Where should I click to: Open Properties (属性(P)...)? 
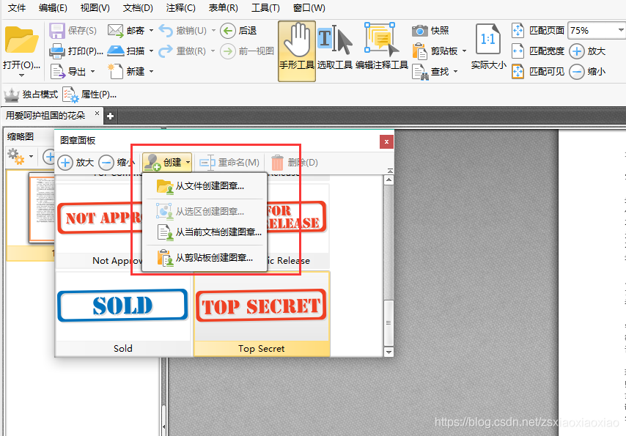(89, 95)
